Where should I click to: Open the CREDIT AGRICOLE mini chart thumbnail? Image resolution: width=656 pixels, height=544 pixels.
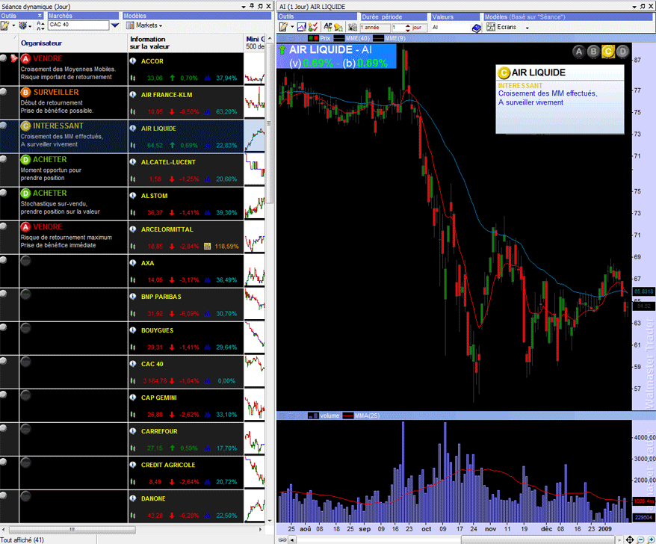pos(255,473)
